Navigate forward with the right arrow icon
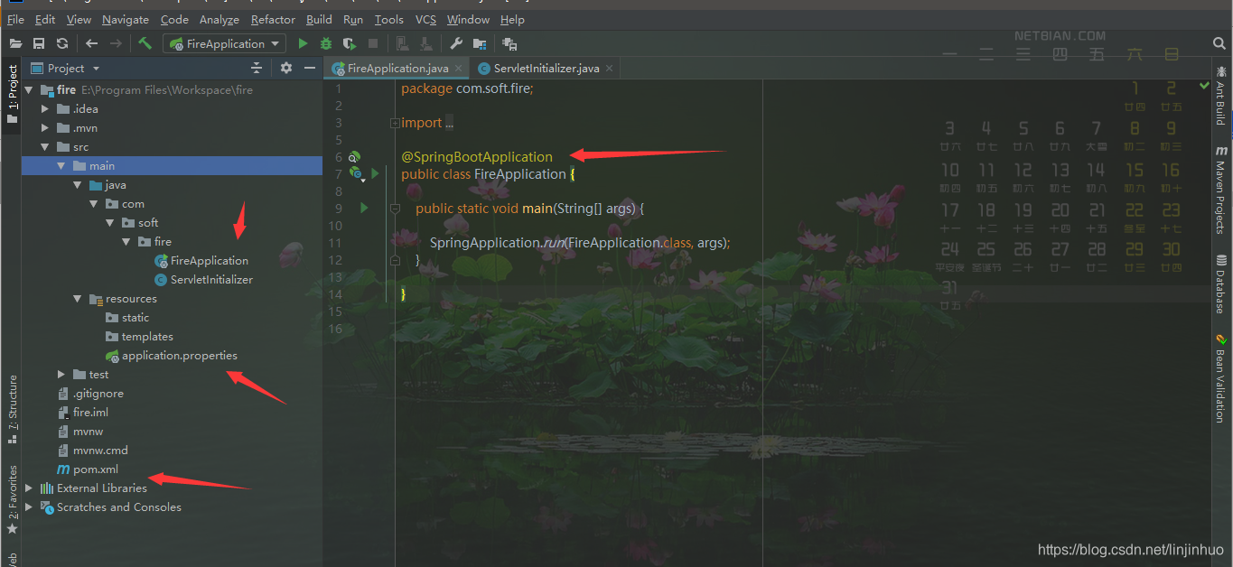This screenshot has width=1233, height=567. click(x=116, y=43)
